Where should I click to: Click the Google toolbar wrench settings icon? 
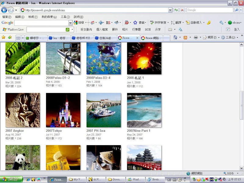pos(221,23)
